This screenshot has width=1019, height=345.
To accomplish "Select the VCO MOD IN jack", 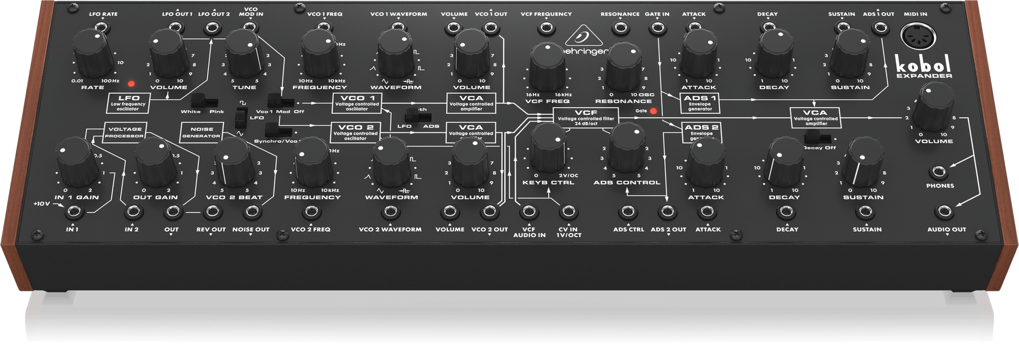I will (251, 28).
